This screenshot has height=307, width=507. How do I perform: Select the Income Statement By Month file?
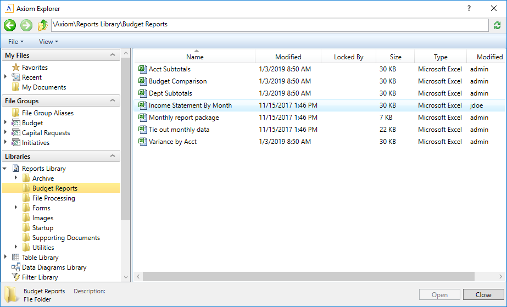[190, 105]
